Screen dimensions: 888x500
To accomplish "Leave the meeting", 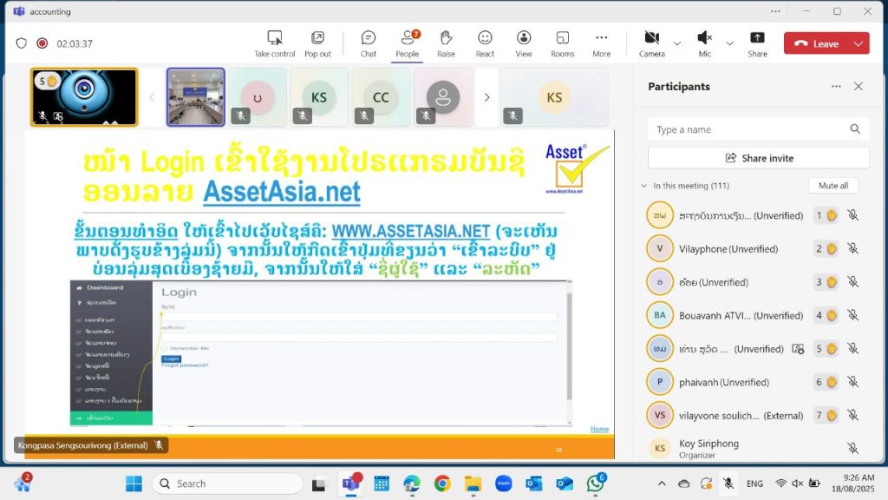I will (816, 43).
